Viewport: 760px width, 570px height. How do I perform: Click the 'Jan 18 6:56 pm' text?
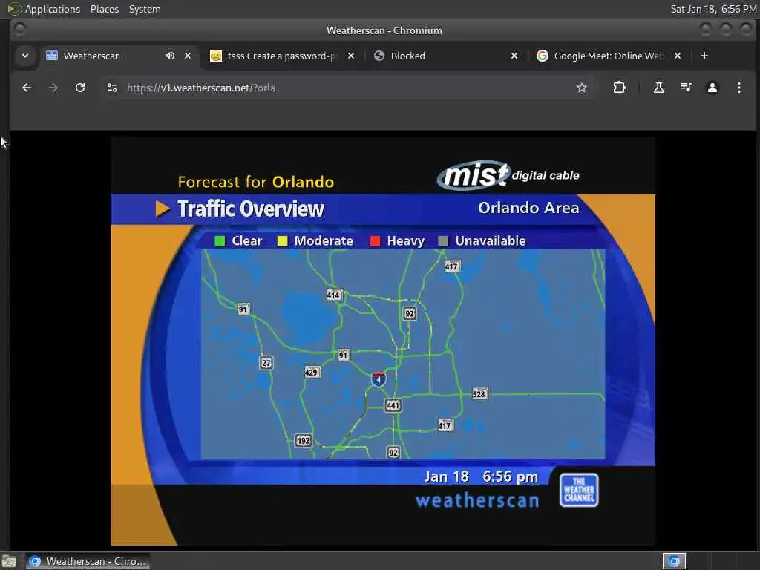point(481,477)
